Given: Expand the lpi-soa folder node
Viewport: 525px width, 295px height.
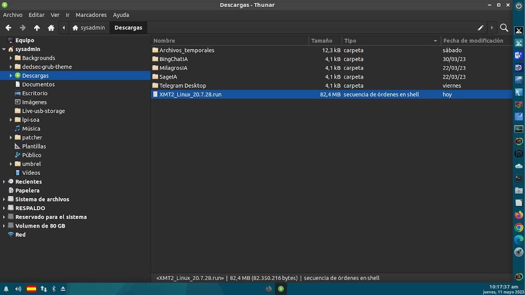Looking at the screenshot, I should [11, 120].
